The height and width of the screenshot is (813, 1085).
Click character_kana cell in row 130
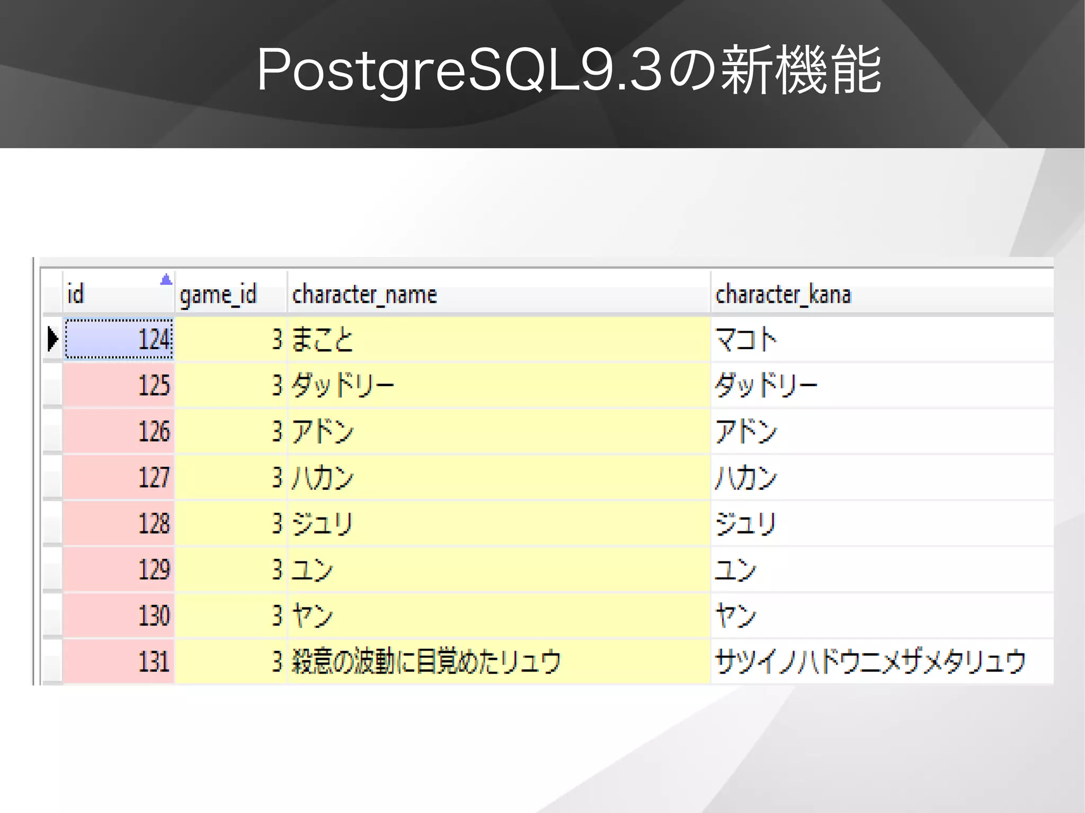pyautogui.click(x=882, y=615)
